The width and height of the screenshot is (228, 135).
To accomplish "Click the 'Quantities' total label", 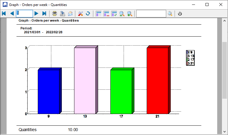I will tap(28, 130).
